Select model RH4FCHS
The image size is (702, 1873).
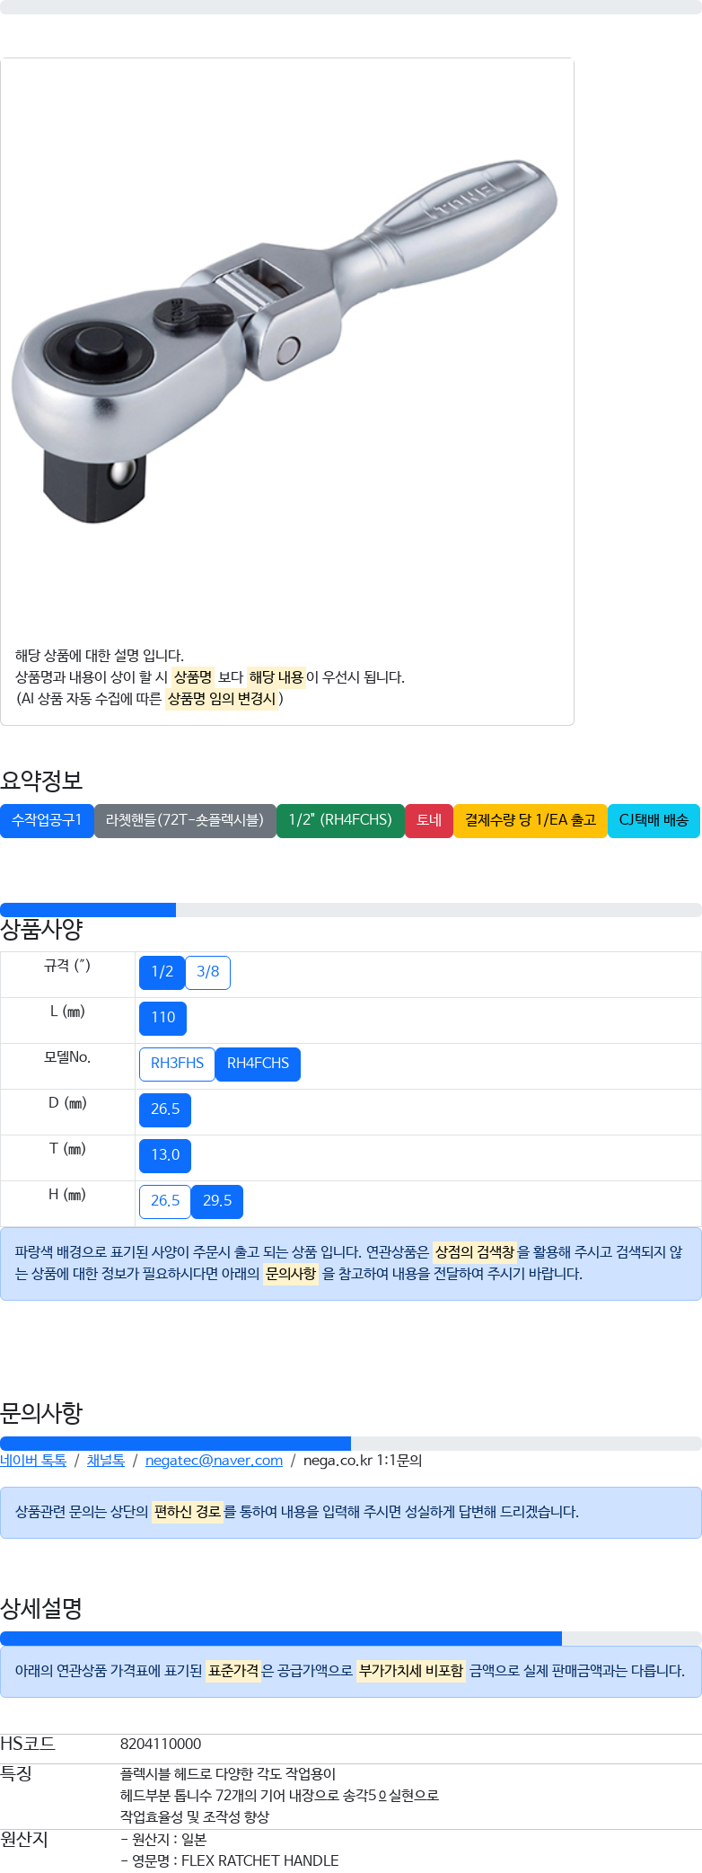point(258,1064)
